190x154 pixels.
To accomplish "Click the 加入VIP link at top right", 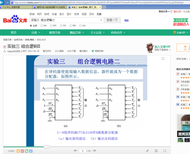I will [177, 11].
